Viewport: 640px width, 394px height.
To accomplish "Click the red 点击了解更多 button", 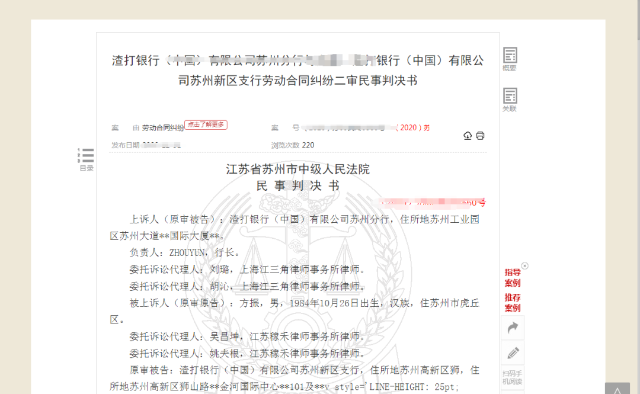I will [207, 125].
